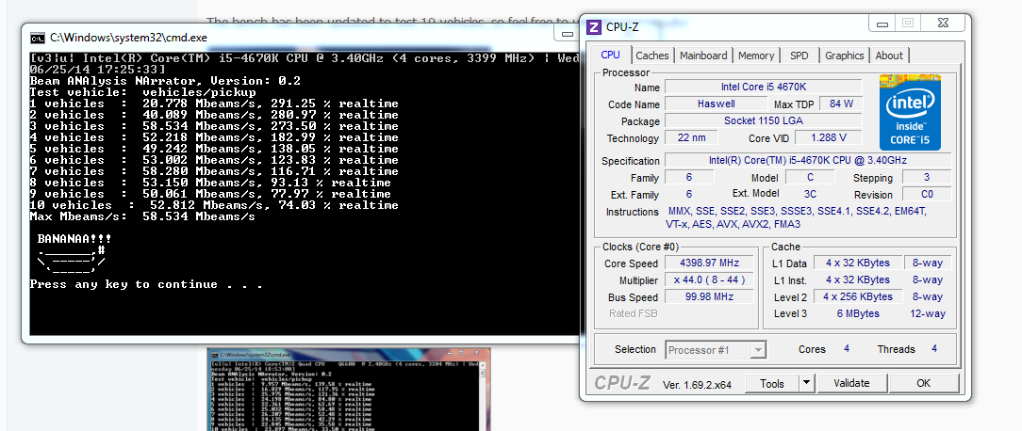Click the Package value Socket 1150 LGA
The width and height of the screenshot is (1022, 431).
pyautogui.click(x=764, y=121)
